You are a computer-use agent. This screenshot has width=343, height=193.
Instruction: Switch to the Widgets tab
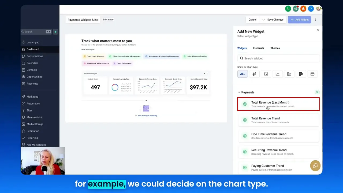click(242, 48)
